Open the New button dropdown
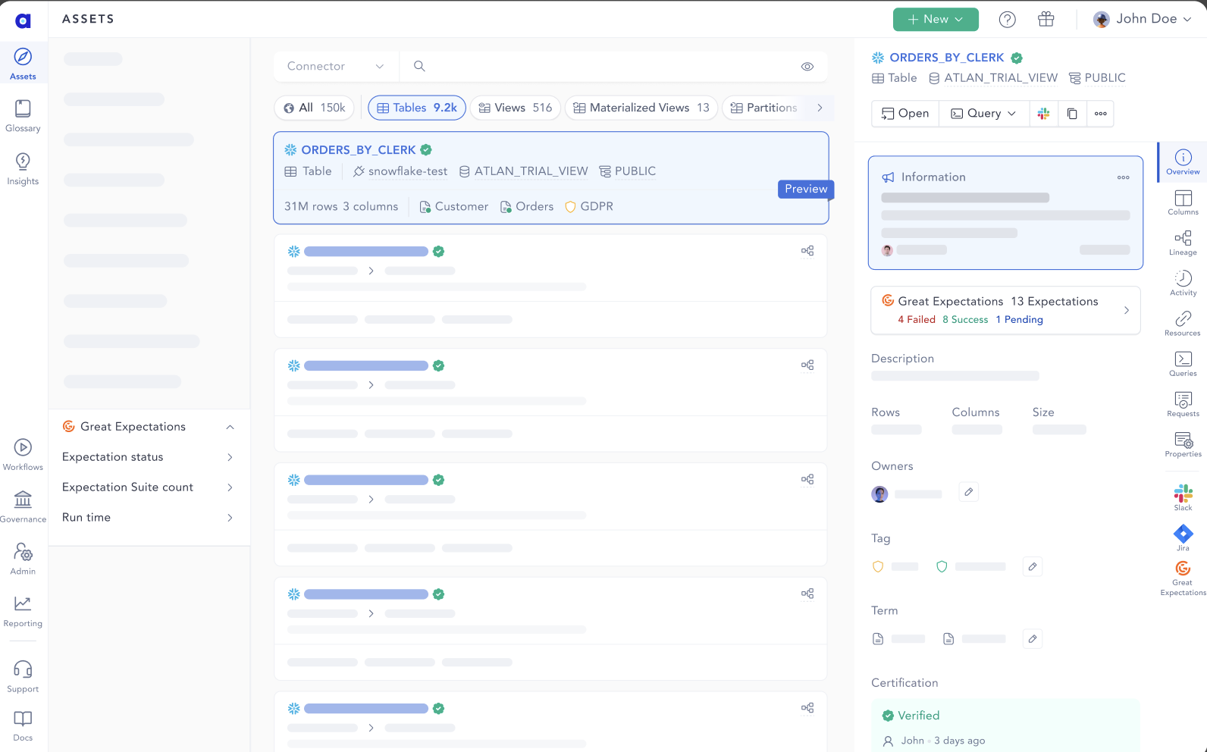Image resolution: width=1207 pixels, height=752 pixels. tap(936, 20)
